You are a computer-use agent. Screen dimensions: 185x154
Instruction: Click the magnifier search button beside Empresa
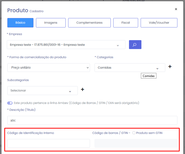pos(135,45)
